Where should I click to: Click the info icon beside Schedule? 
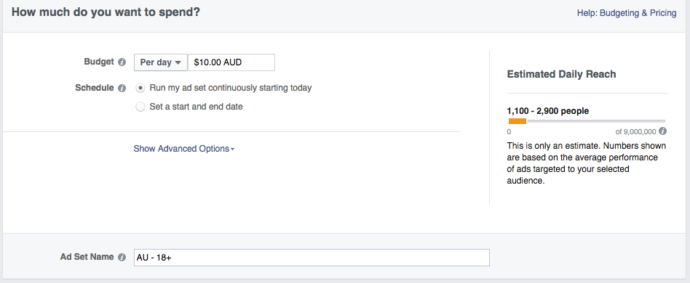(x=122, y=88)
